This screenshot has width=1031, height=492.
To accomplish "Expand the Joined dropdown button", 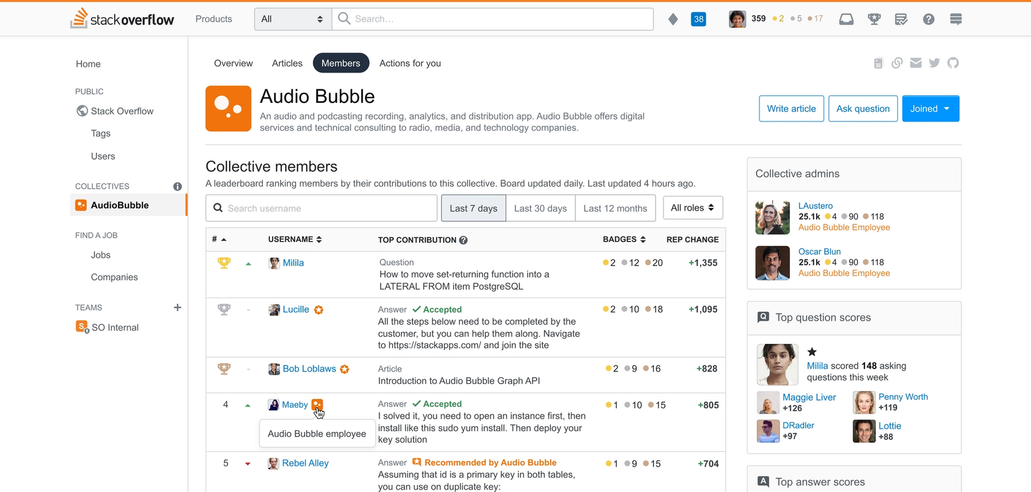I will 930,109.
